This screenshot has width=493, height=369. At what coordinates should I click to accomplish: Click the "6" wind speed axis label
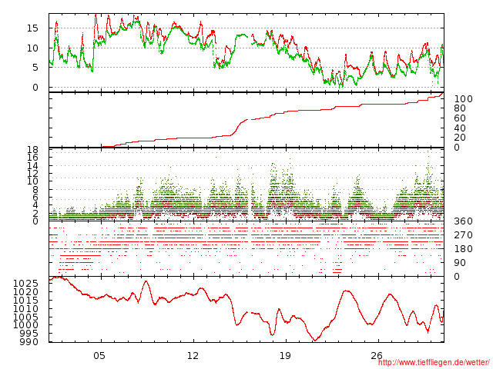(35, 198)
